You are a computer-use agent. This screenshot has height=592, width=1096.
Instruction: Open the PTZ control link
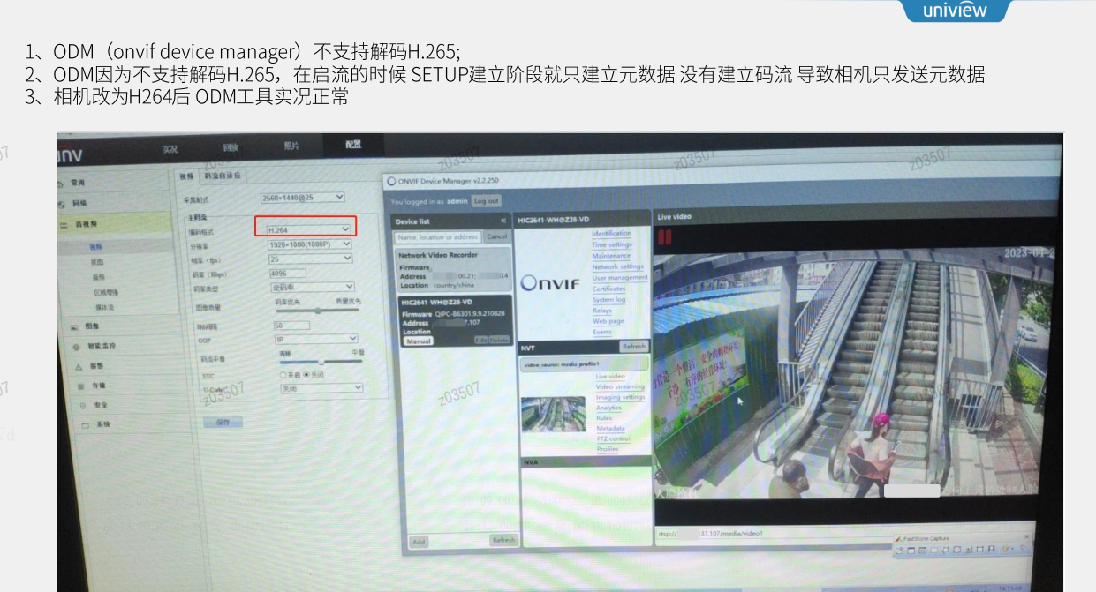(613, 438)
